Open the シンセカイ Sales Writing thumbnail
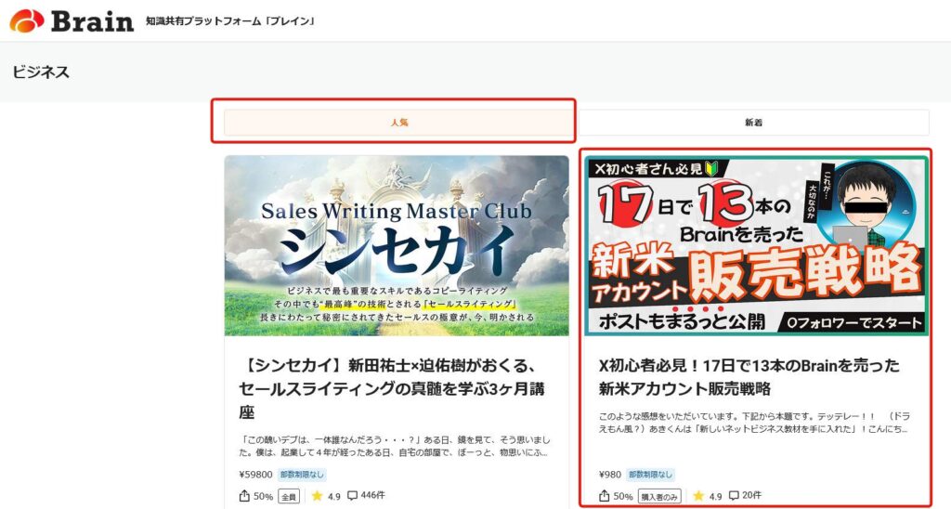Screen dimensions: 951x509 click(x=397, y=246)
